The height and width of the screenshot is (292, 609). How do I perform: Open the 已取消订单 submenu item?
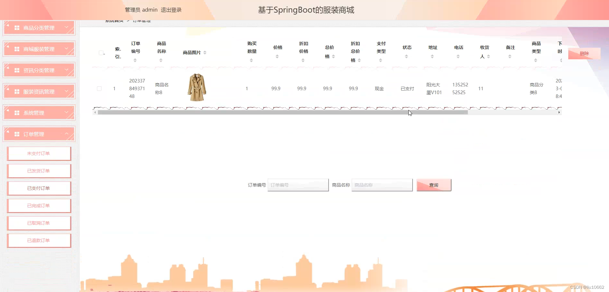click(39, 223)
